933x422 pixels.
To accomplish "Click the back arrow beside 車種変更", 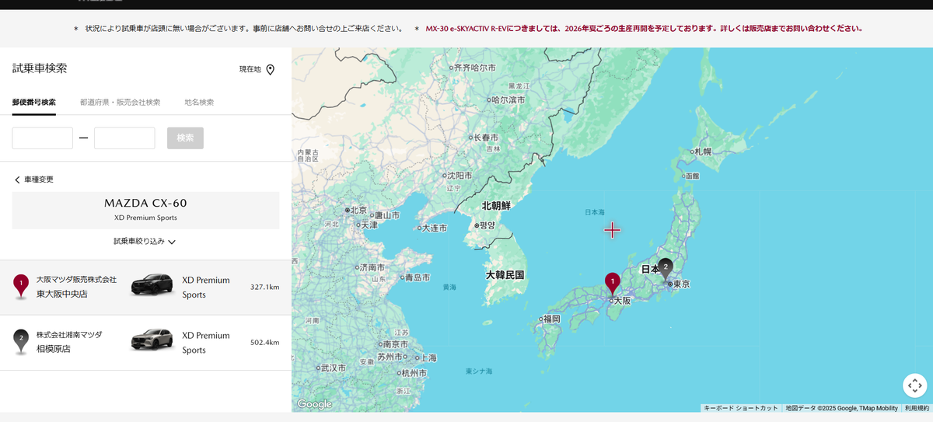I will pyautogui.click(x=17, y=180).
